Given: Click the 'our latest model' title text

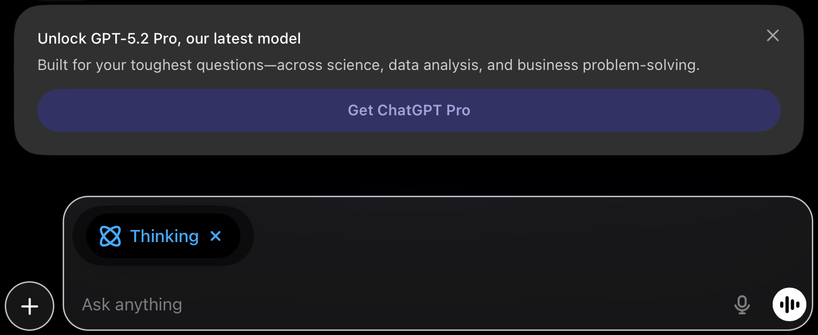Looking at the screenshot, I should coord(243,39).
